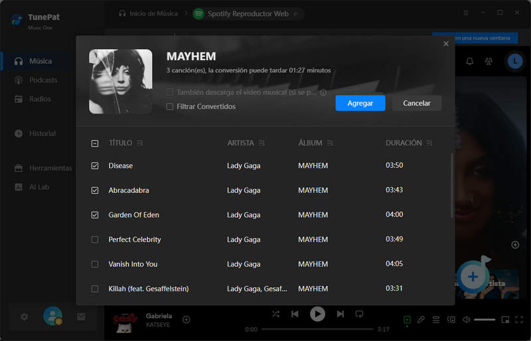Add Gabriela to liked songs plus icon

(x=187, y=319)
